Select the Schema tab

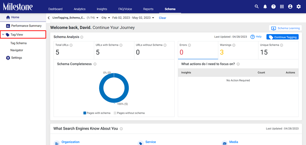coord(170,9)
